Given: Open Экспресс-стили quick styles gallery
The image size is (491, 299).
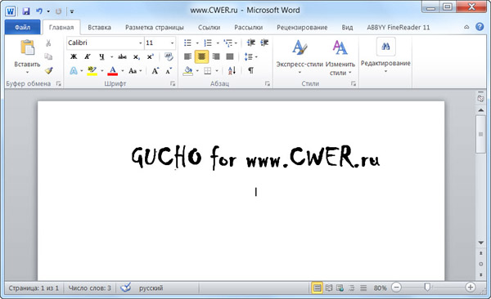Looking at the screenshot, I should (300, 57).
